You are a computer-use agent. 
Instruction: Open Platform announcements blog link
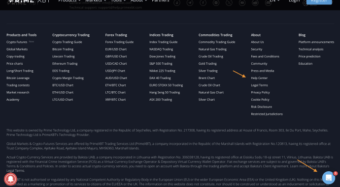pos(316,42)
